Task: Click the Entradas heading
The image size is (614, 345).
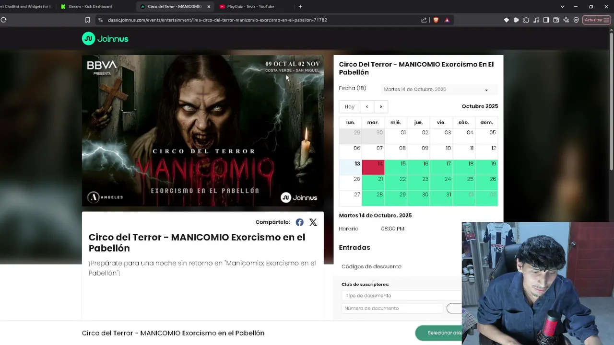Action: (x=354, y=248)
